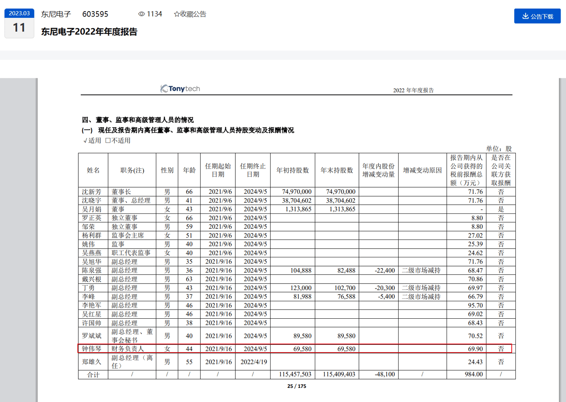The height and width of the screenshot is (402, 566).
Task: Select the name 杨利群 in the table
Action: [x=92, y=235]
